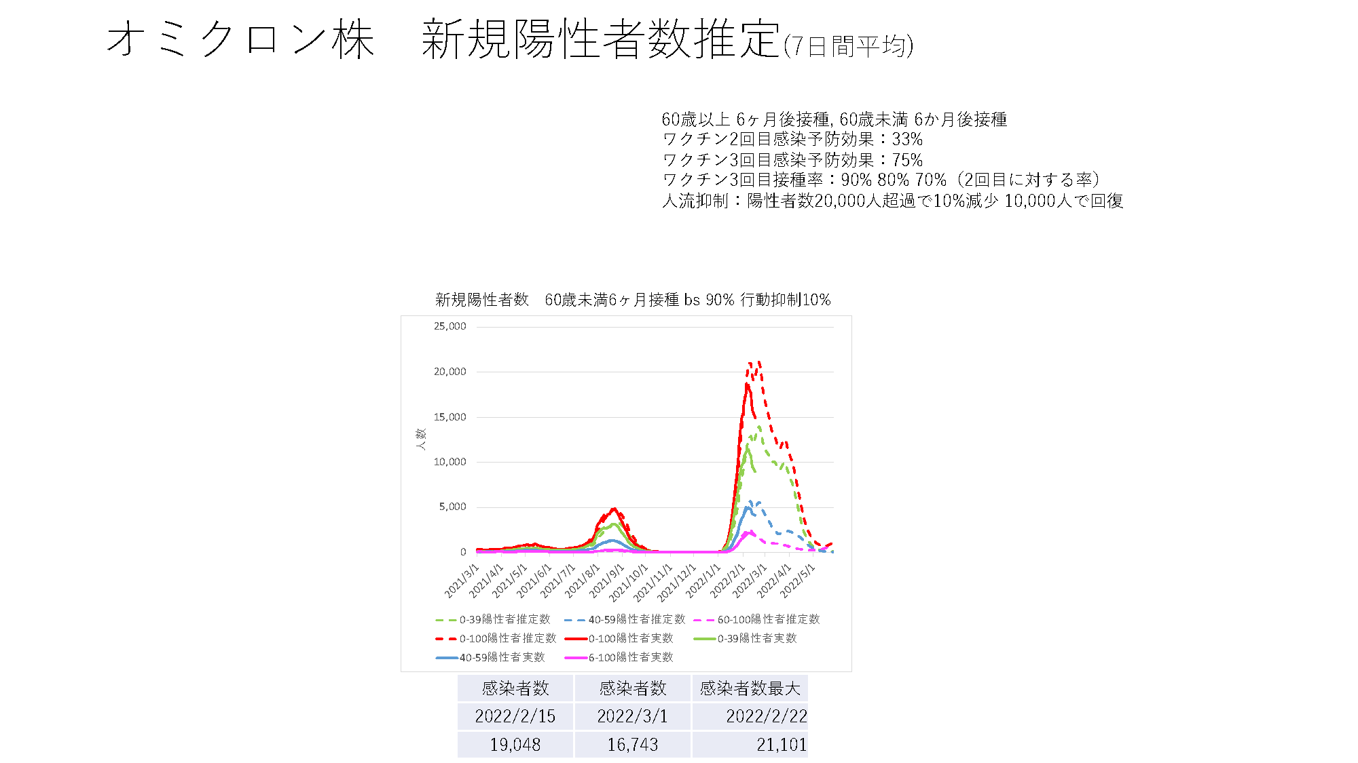Click the y-axis title '人数'
The height and width of the screenshot is (763, 1358).
(421, 439)
